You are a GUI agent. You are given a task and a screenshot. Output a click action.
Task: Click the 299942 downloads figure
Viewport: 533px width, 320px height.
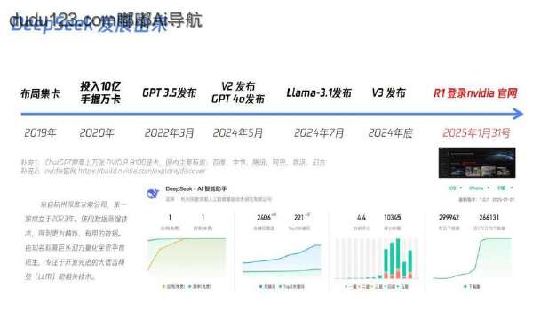pyautogui.click(x=449, y=217)
